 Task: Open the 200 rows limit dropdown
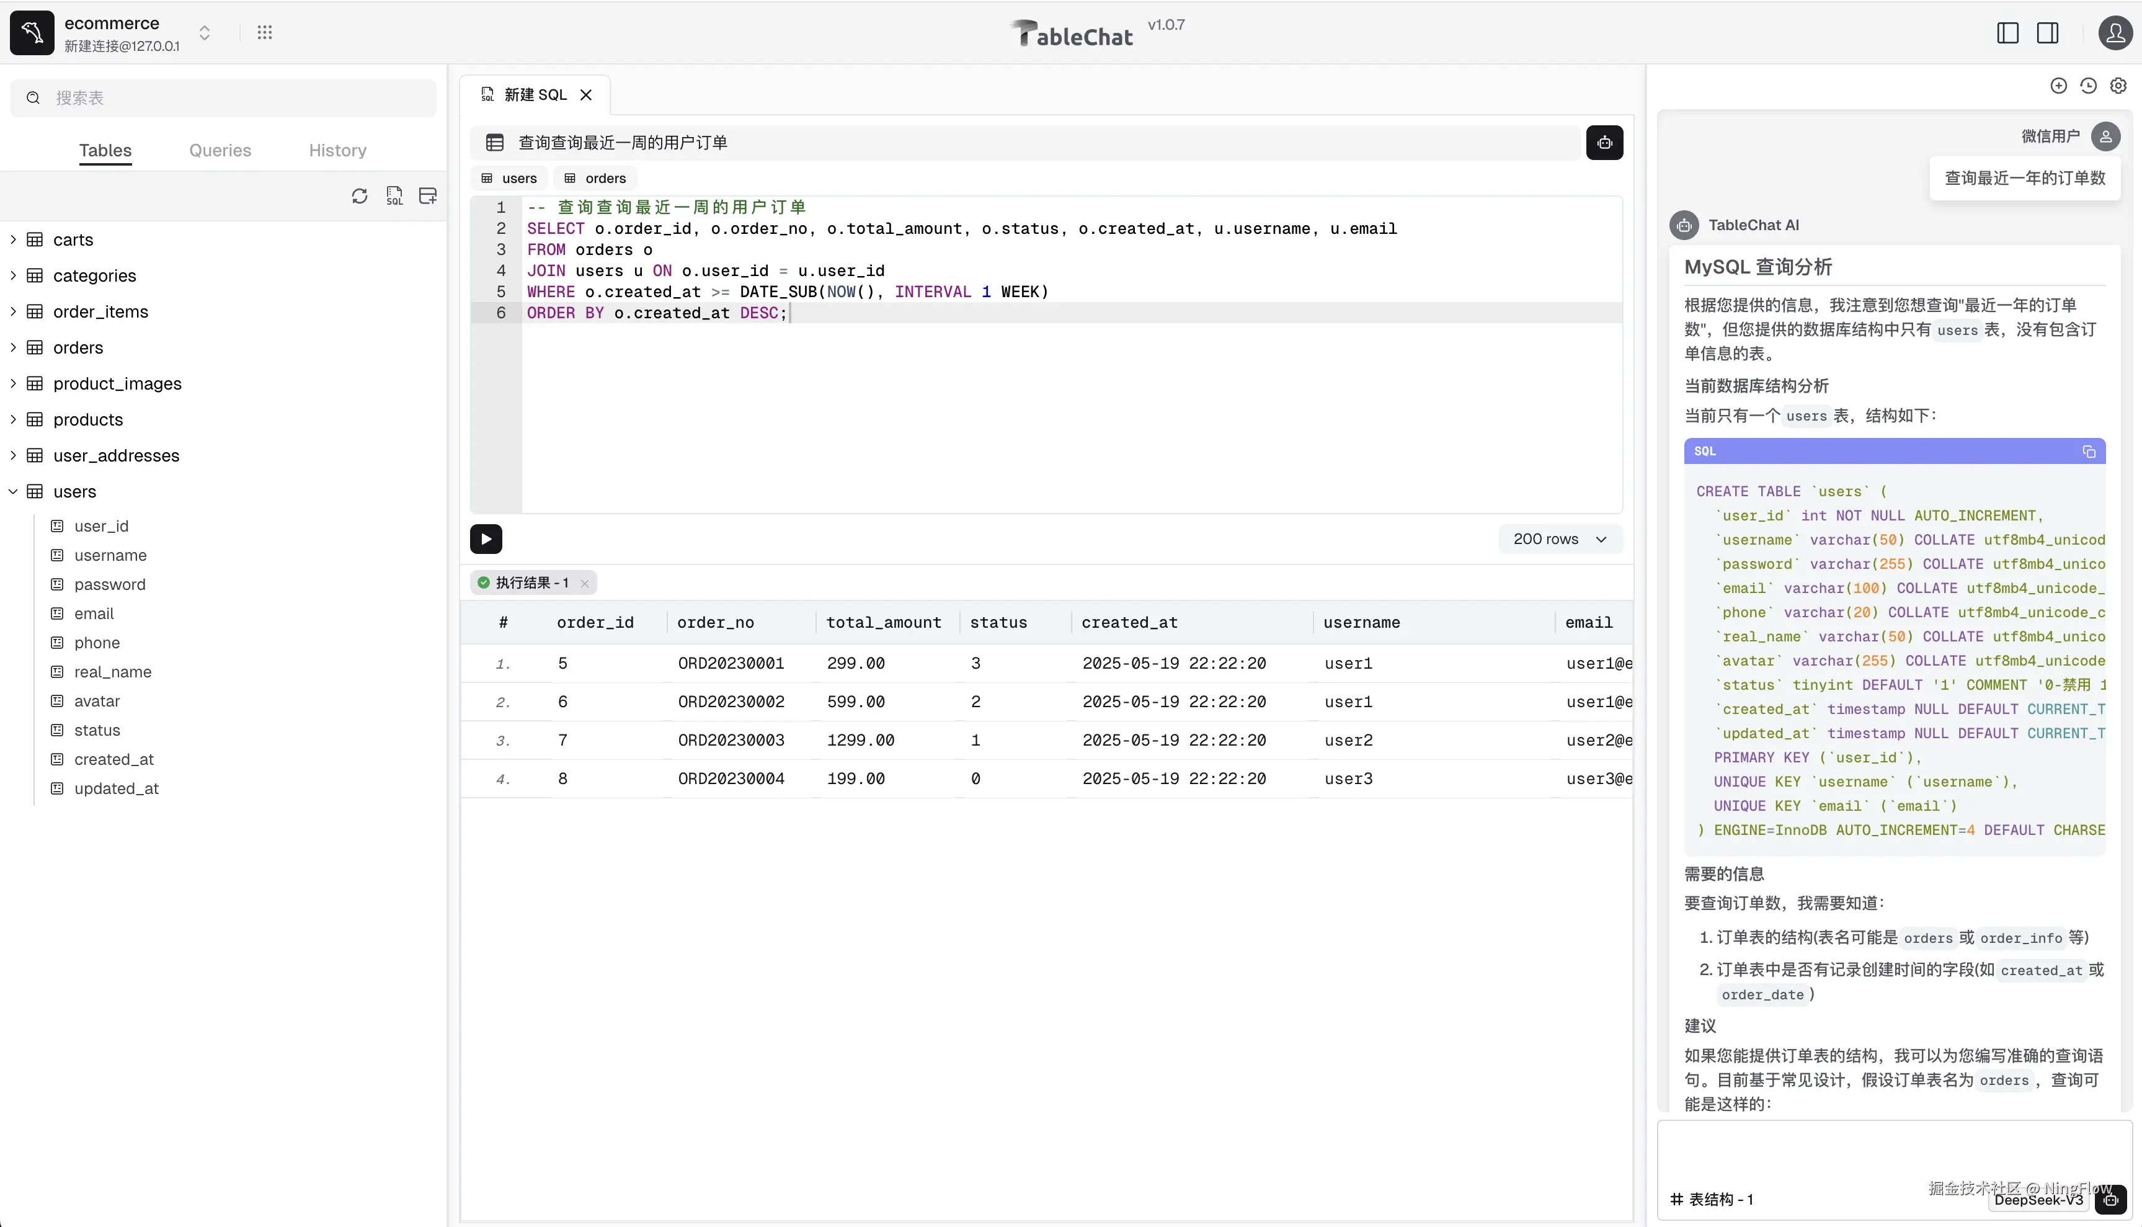tap(1559, 539)
